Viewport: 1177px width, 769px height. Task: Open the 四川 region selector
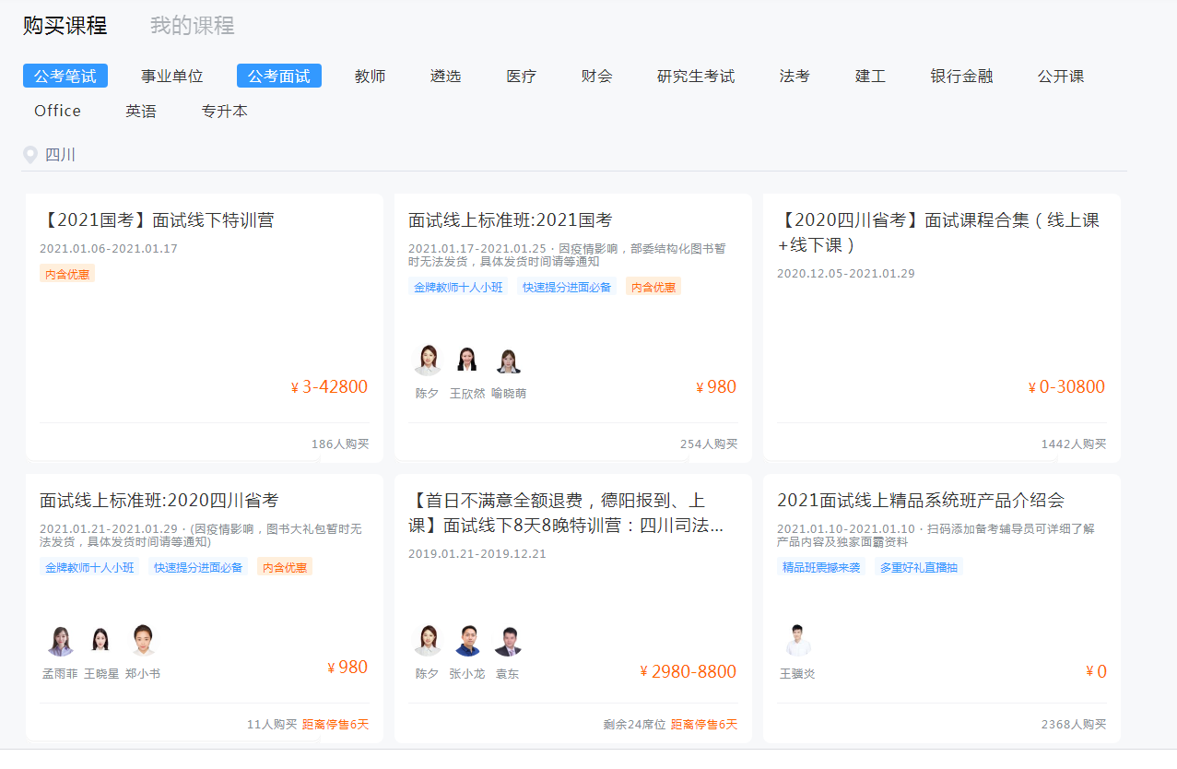coord(61,155)
